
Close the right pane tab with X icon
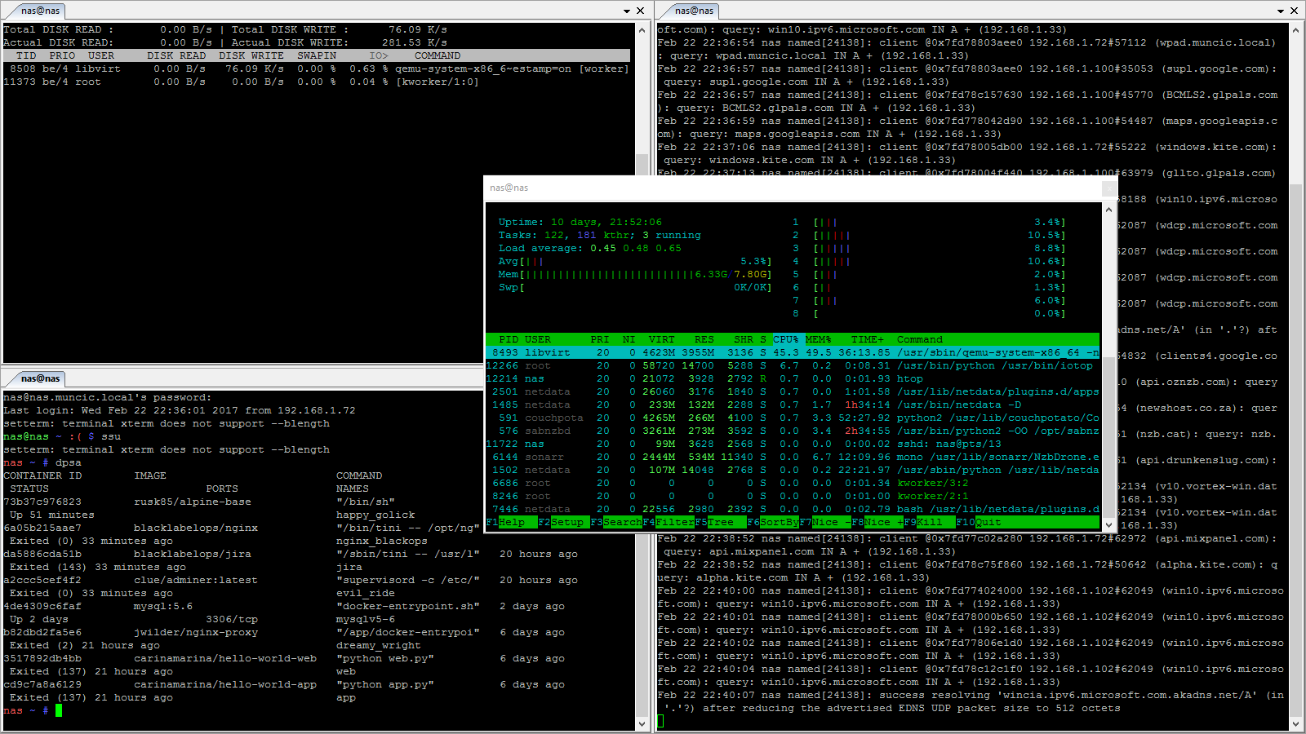(x=1294, y=11)
